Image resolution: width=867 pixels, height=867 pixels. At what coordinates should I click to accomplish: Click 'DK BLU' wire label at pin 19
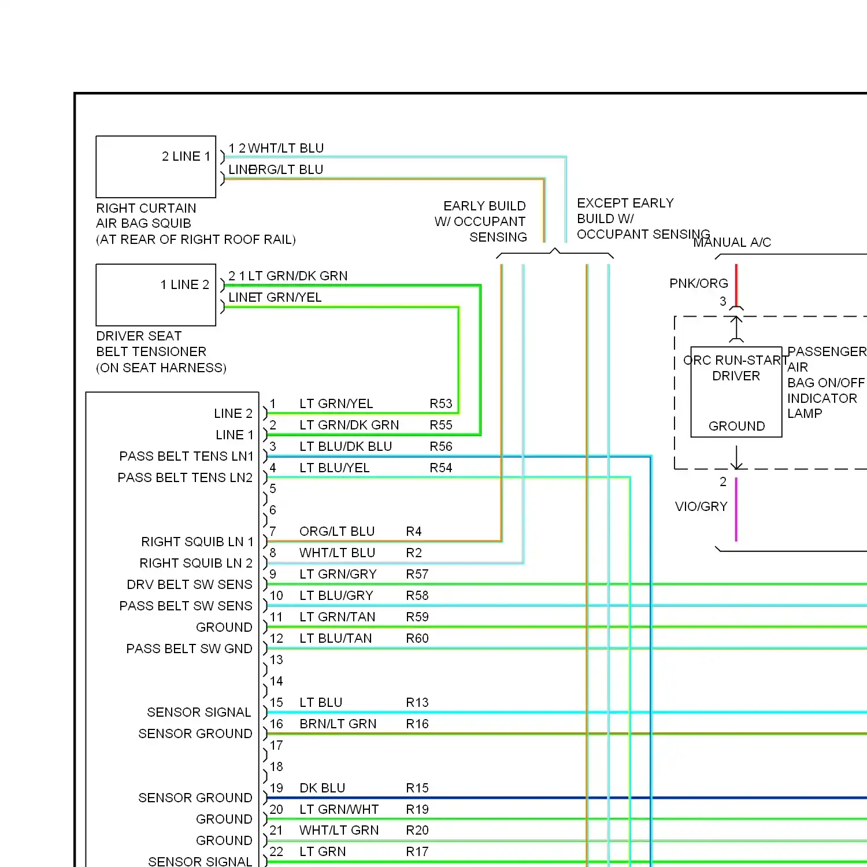click(323, 788)
